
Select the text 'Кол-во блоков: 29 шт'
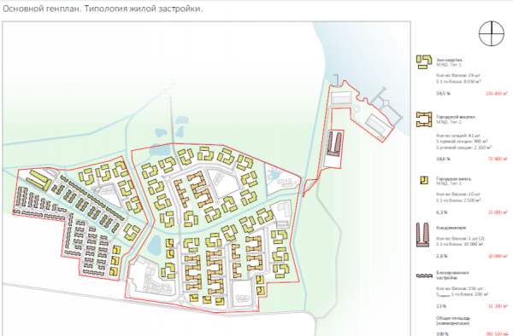pos(453,75)
